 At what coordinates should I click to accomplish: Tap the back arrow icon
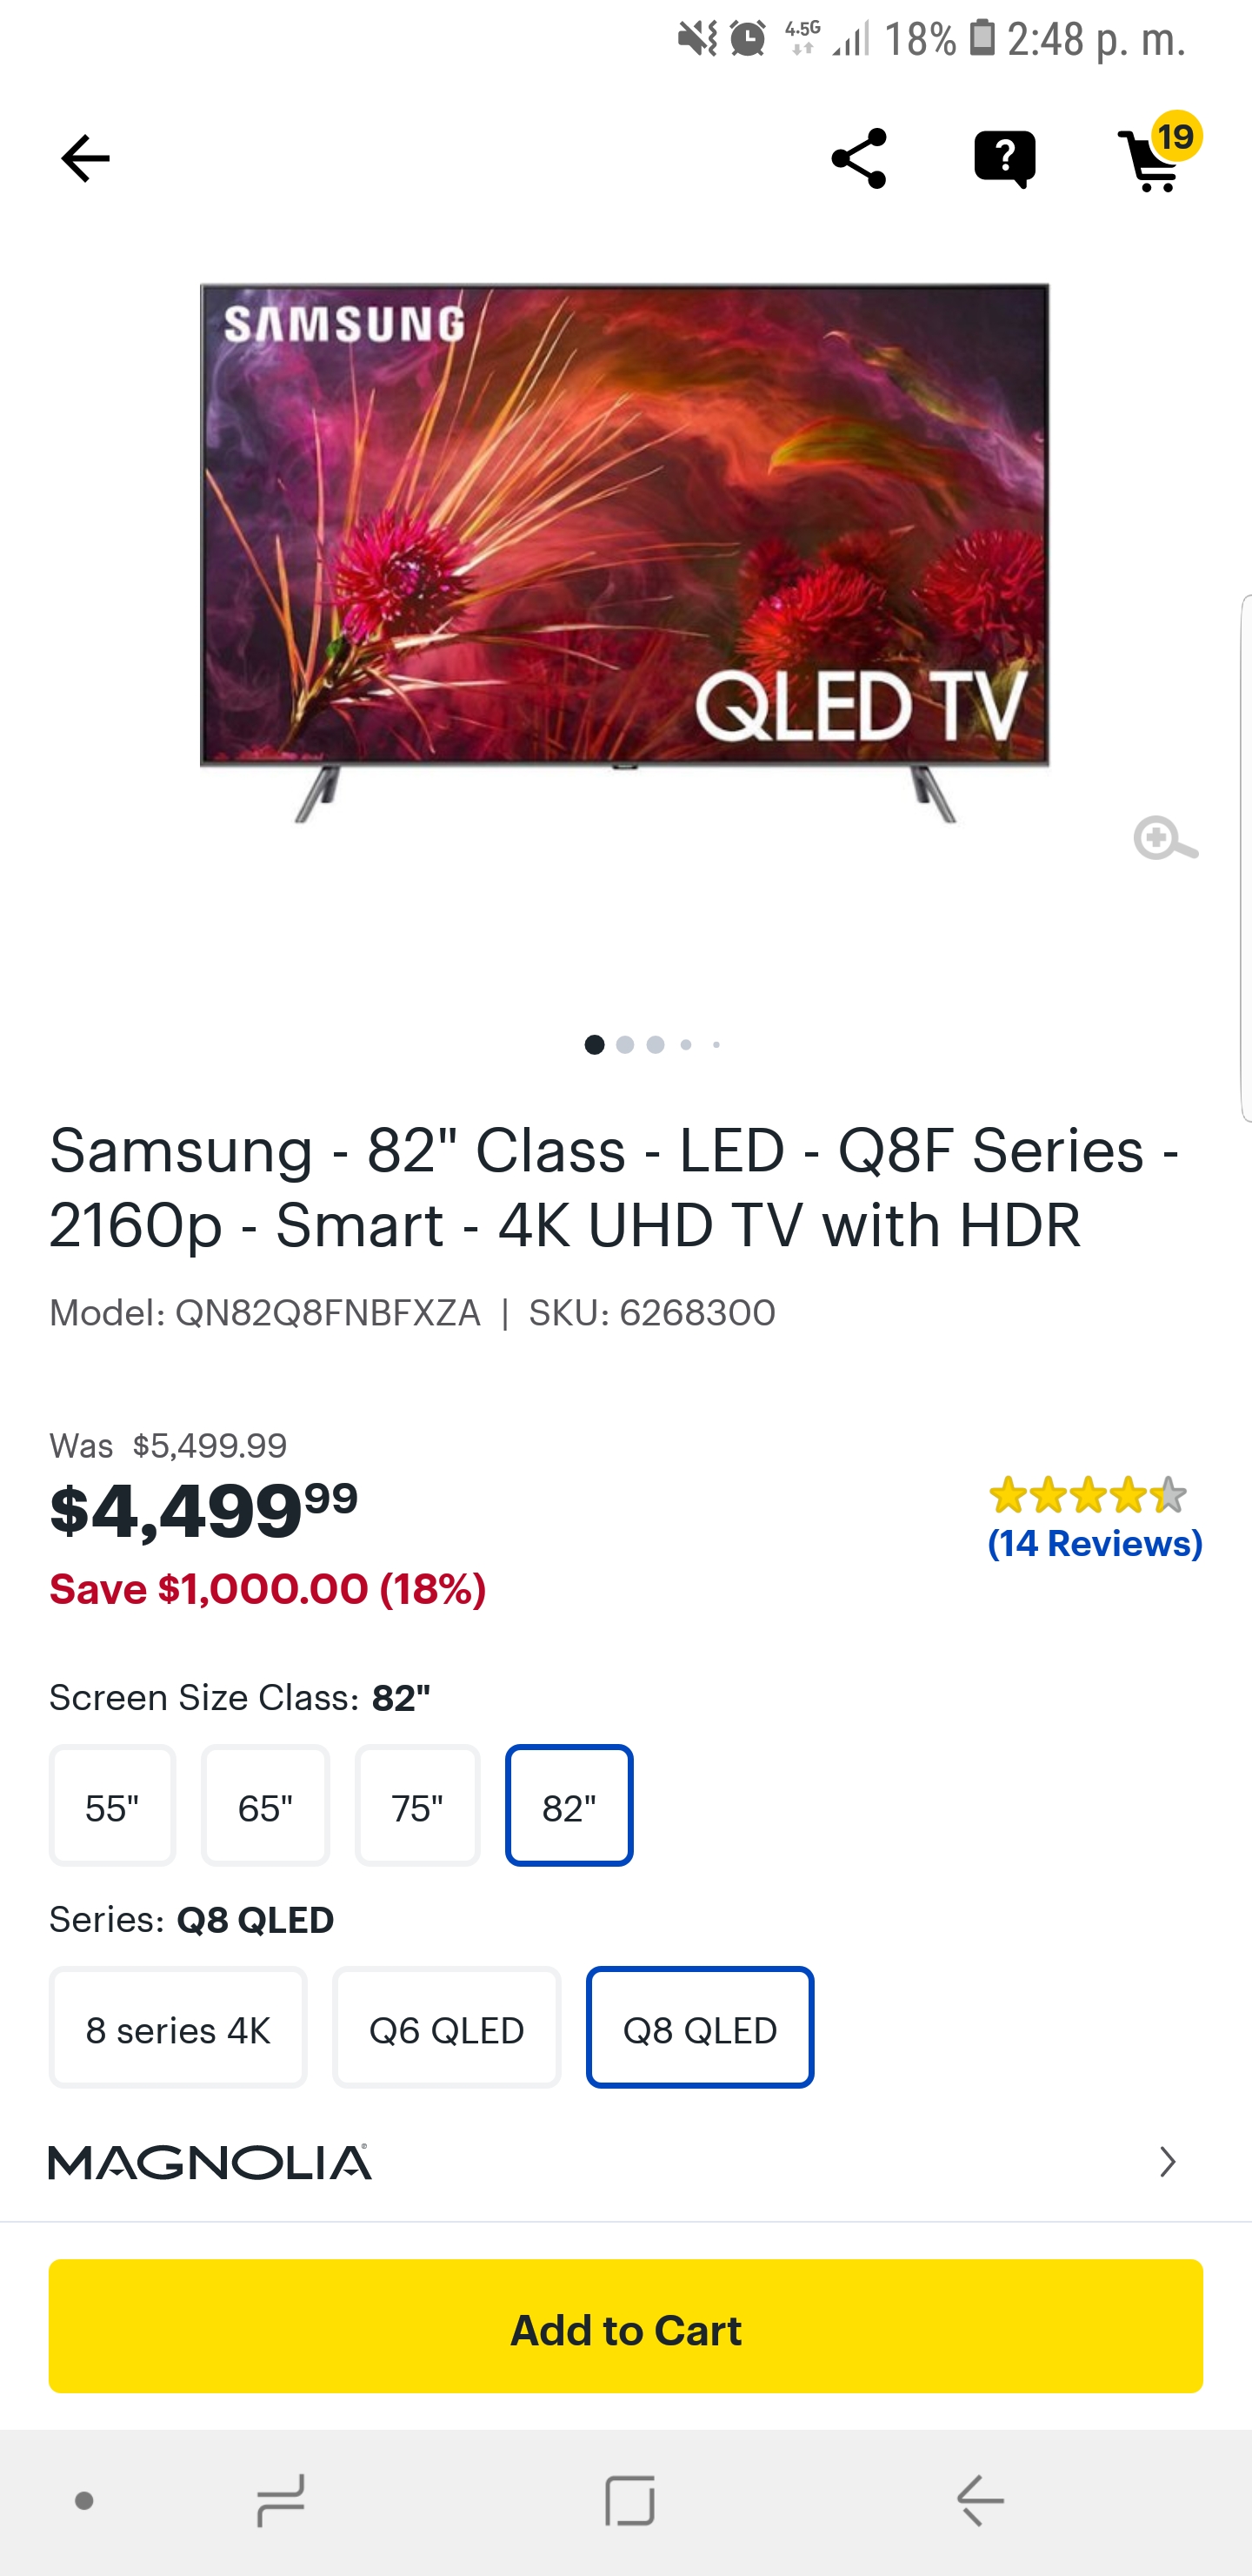(85, 158)
